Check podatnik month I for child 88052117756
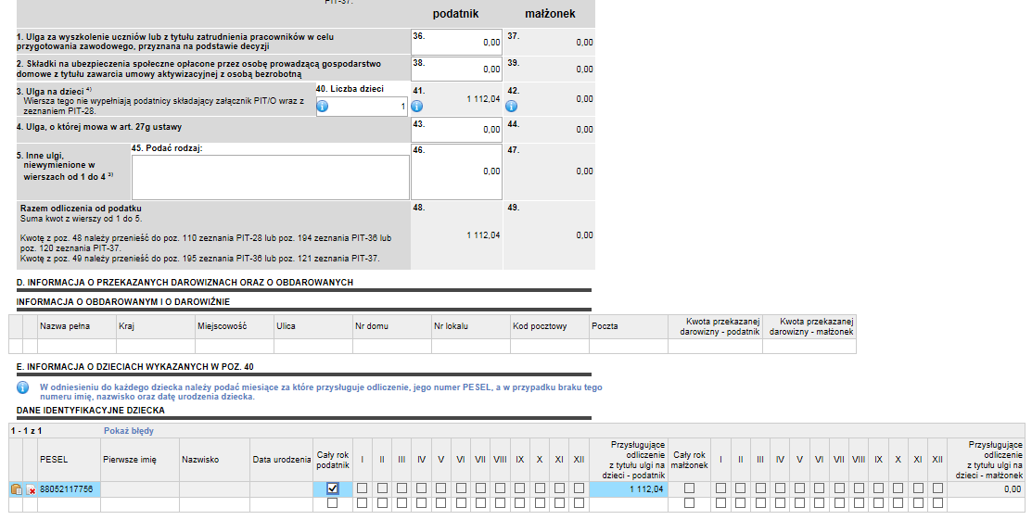This screenshot has height=520, width=1032. coord(362,488)
